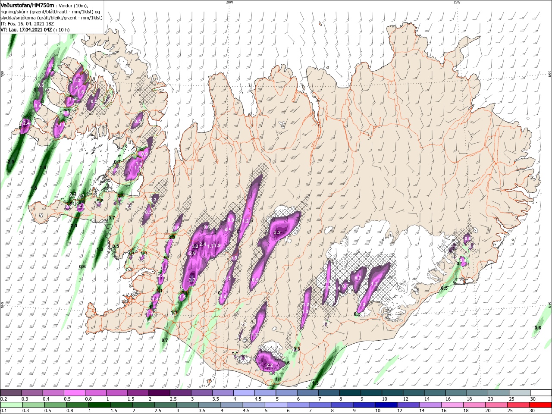Pick top legend swatch starting at 1.5
This screenshot has width=552, height=414.
coord(138,393)
